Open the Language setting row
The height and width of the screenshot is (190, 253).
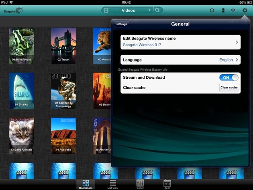(180, 60)
